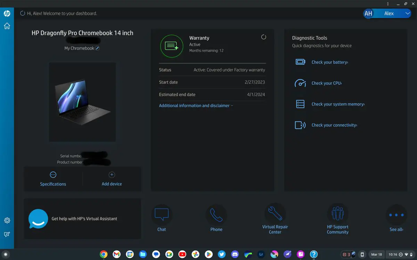This screenshot has height=260, width=417.
Task: Open the HP Support Community
Action: tap(338, 219)
